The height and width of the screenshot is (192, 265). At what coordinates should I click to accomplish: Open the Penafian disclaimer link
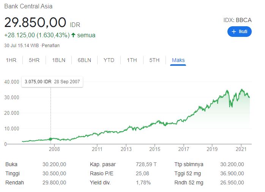coord(52,46)
